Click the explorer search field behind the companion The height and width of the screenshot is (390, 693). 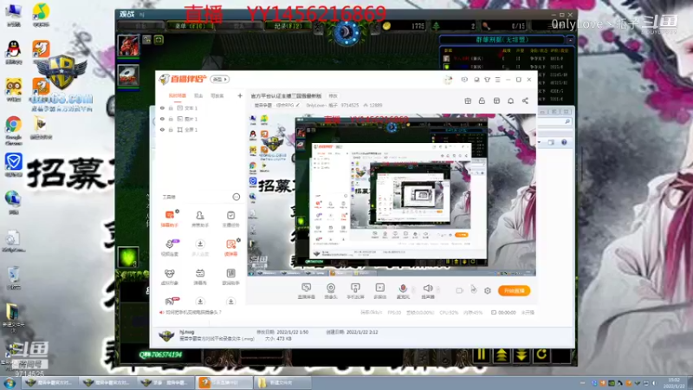coord(555,121)
